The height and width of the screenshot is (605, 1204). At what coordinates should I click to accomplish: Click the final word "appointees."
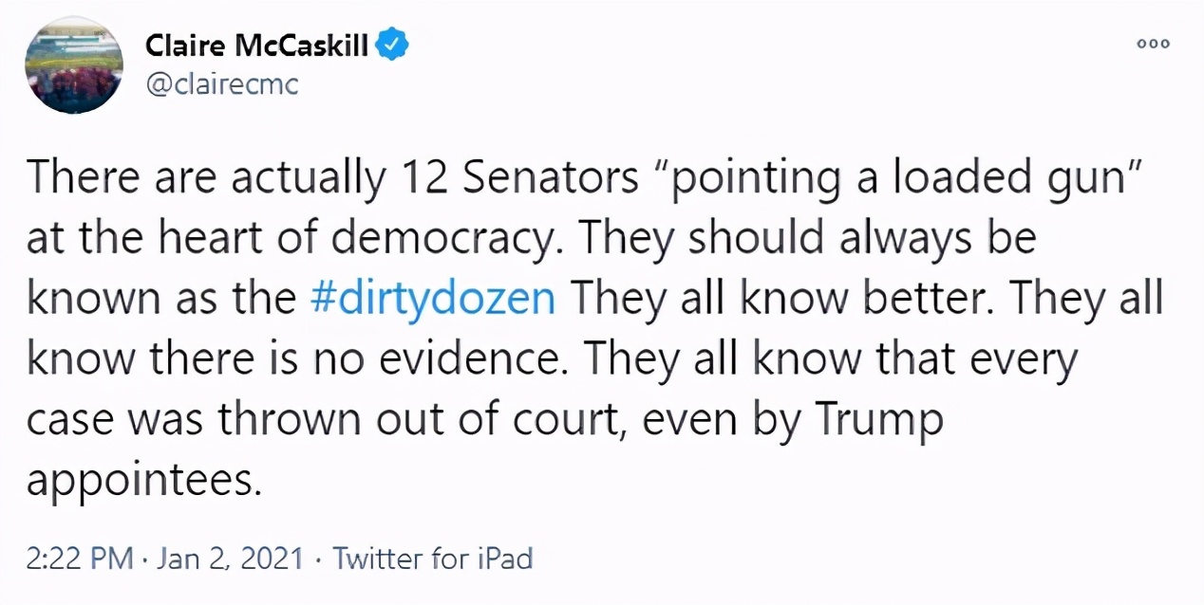pos(142,480)
